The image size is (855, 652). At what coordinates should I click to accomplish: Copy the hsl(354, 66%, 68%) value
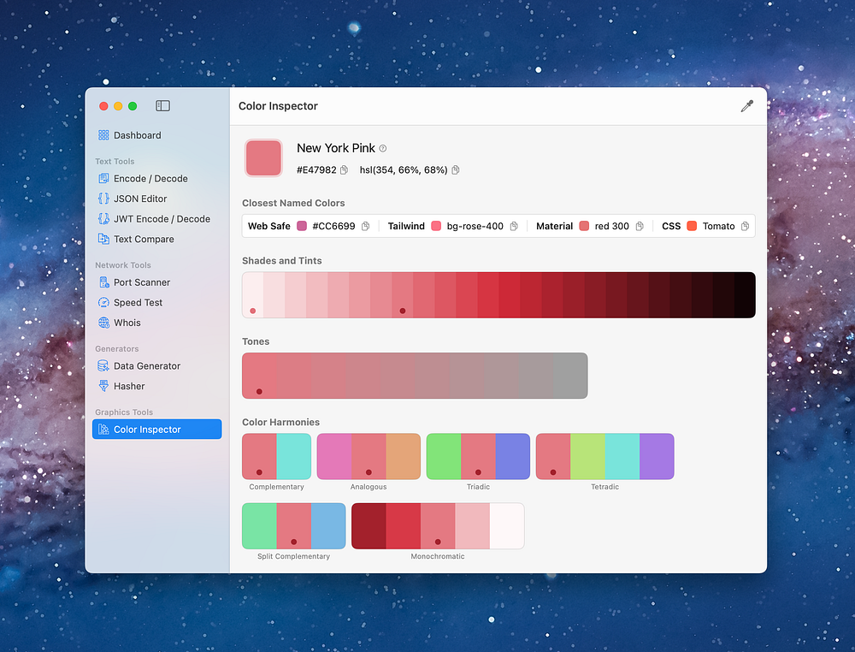(456, 170)
